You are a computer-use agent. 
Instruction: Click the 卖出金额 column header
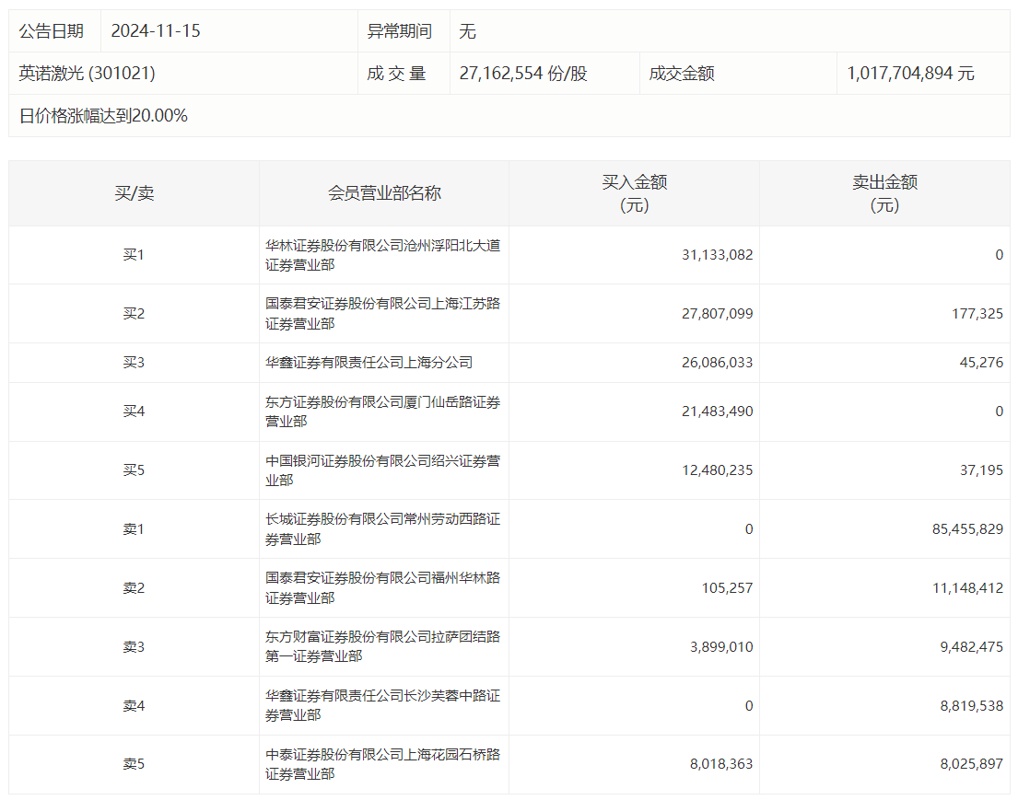(885, 193)
